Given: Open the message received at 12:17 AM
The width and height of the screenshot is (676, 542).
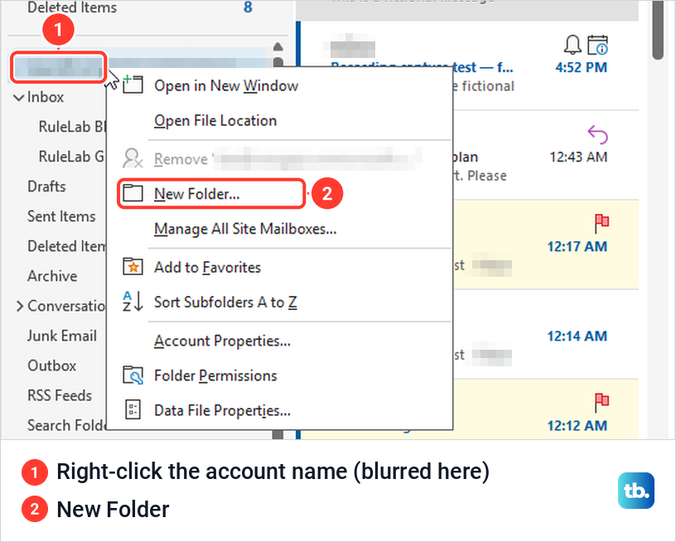Looking at the screenshot, I should tap(545, 244).
